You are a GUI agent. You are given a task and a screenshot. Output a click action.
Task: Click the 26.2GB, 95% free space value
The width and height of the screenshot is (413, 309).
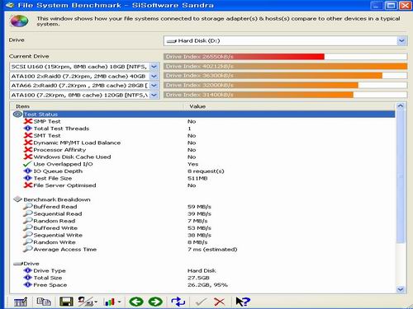207,285
